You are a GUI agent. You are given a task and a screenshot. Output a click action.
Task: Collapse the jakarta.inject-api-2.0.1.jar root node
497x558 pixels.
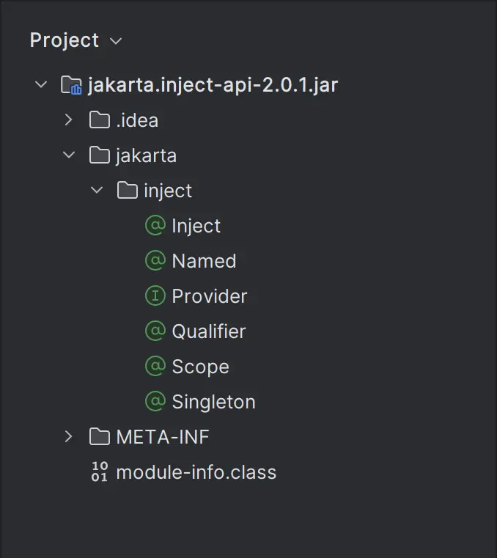point(41,85)
